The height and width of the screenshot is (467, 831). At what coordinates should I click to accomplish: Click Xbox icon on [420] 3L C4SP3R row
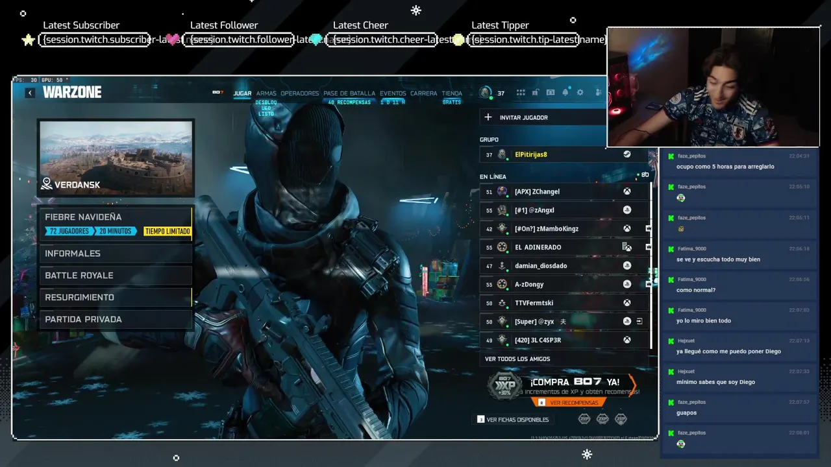(x=627, y=340)
